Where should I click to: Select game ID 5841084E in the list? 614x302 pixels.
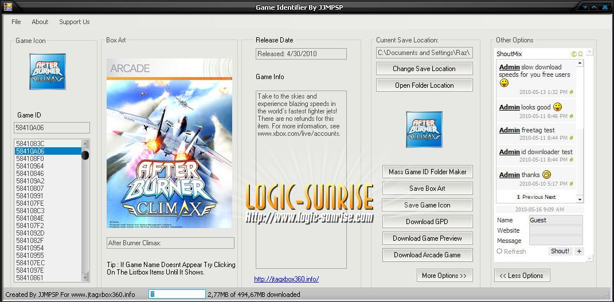(x=48, y=218)
